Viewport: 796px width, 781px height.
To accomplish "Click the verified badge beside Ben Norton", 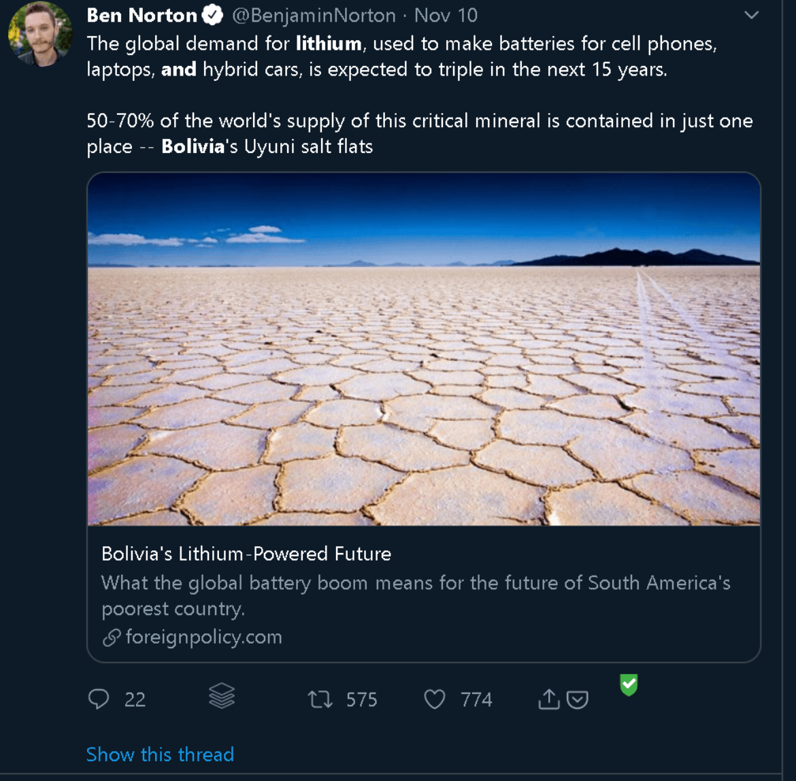I will (x=214, y=15).
